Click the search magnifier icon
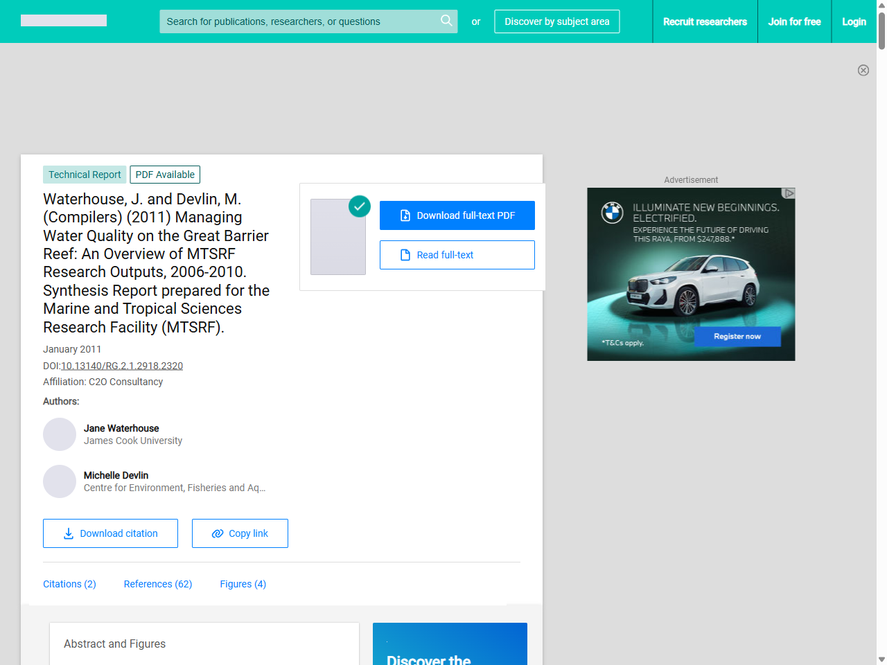The height and width of the screenshot is (665, 887). (x=446, y=21)
